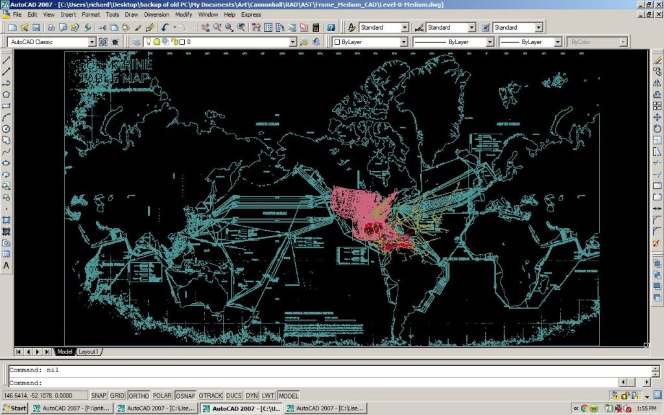Switch to the Layout1 tab
Image resolution: width=664 pixels, height=415 pixels.
tap(89, 351)
